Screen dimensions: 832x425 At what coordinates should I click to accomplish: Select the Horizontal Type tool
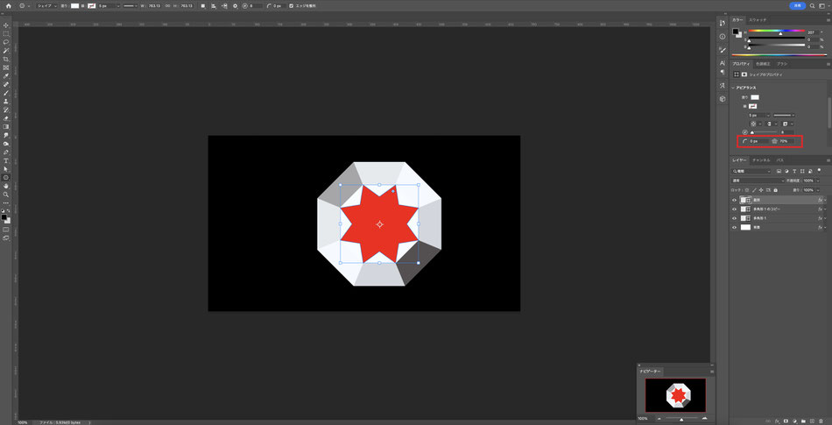pyautogui.click(x=6, y=160)
